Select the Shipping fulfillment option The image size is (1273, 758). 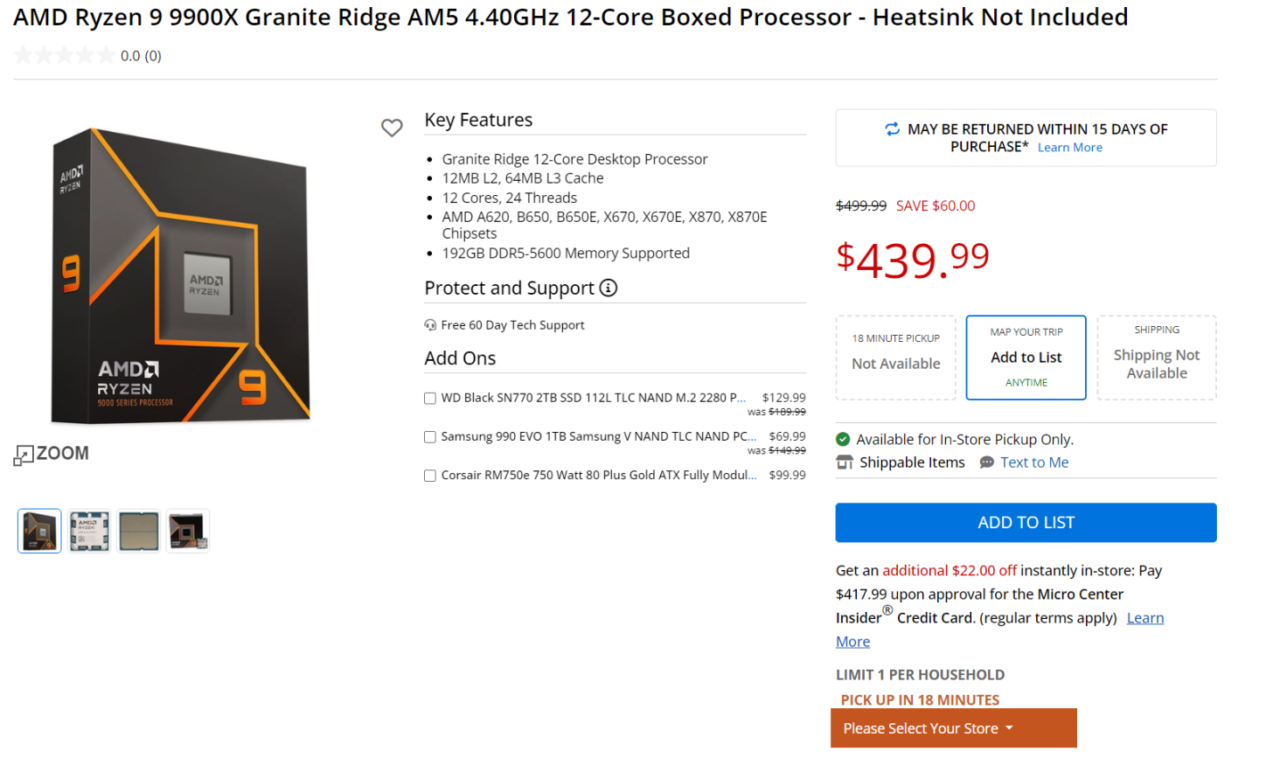(1156, 357)
